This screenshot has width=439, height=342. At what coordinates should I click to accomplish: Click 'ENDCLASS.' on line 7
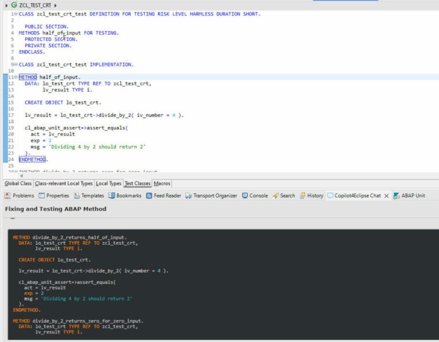coord(32,52)
